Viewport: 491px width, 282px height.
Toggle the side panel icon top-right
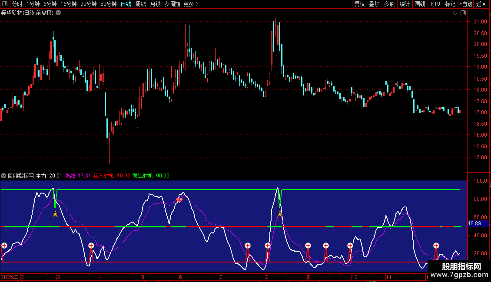(x=463, y=13)
